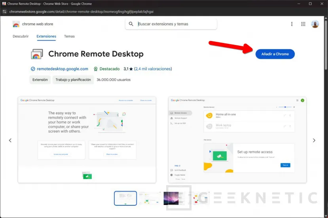The image size is (328, 218).
Task: Show next screenshot with right arrow
Action: pyautogui.click(x=314, y=140)
